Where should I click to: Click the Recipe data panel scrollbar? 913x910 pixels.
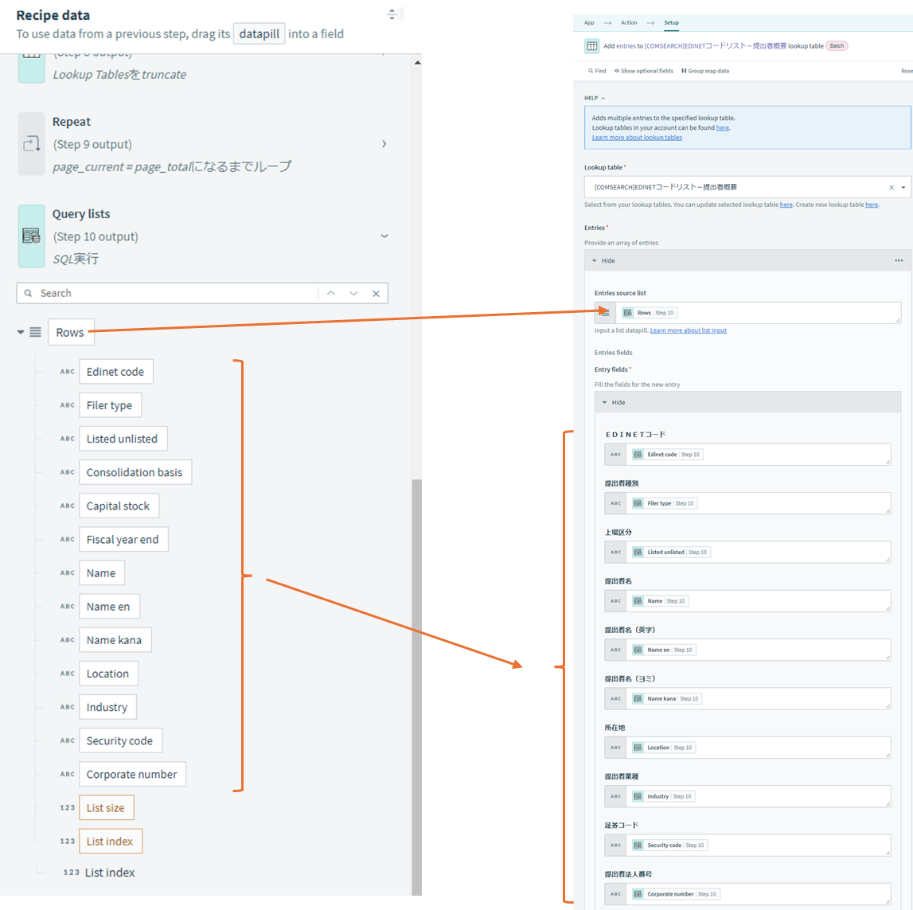coord(416,687)
